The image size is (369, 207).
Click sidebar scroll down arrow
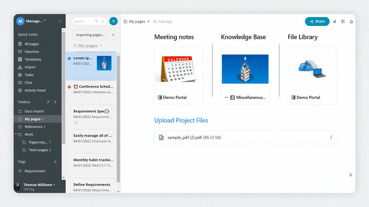pyautogui.click(x=64, y=178)
